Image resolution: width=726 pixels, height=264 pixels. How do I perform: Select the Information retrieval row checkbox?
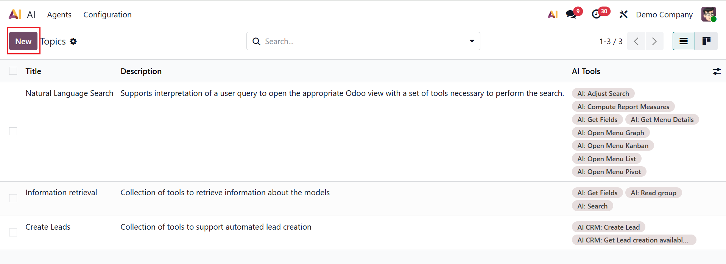13,198
